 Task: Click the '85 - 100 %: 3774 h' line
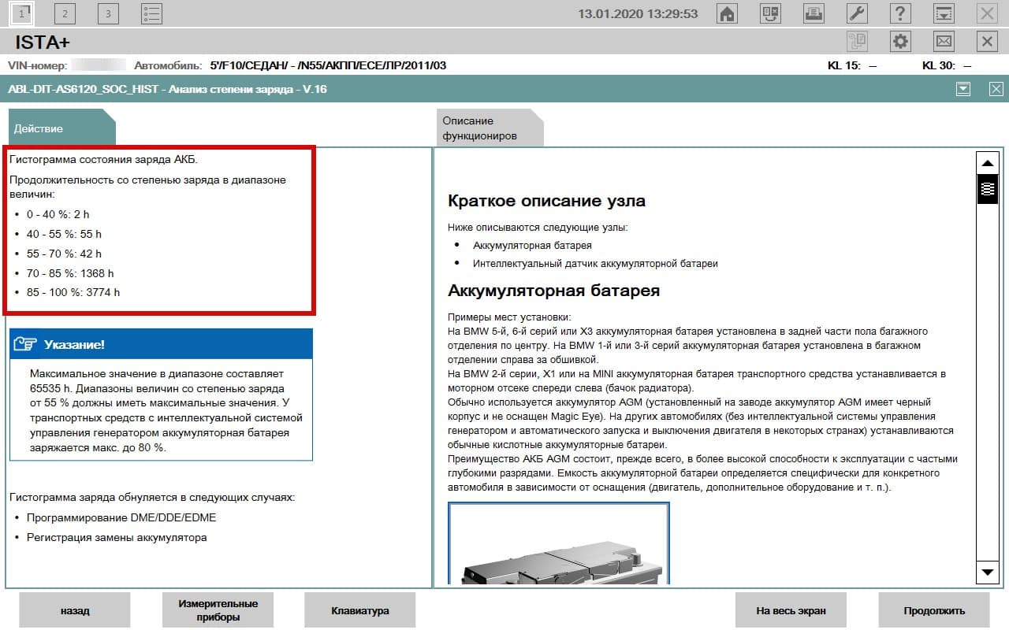tap(73, 292)
